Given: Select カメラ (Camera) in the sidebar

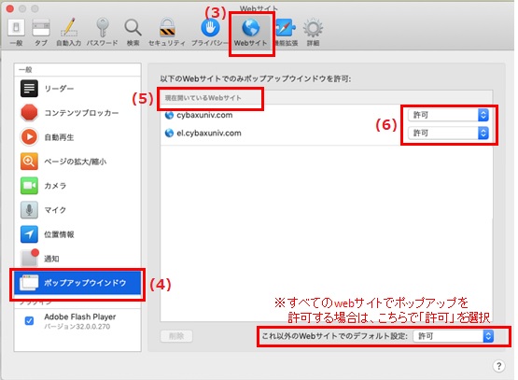Looking at the screenshot, I should tap(77, 186).
